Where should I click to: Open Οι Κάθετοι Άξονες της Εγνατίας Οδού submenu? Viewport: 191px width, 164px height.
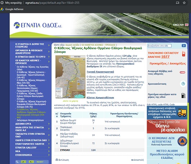point(33,68)
